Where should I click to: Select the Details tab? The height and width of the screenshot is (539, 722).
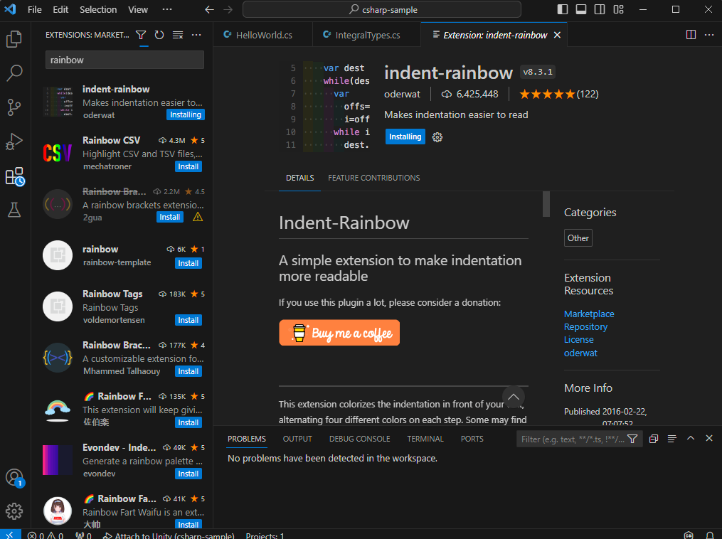[x=299, y=178]
